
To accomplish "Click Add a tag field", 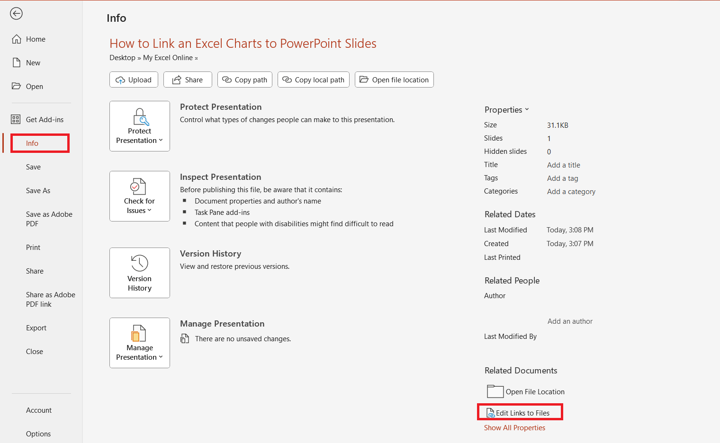I will (563, 178).
